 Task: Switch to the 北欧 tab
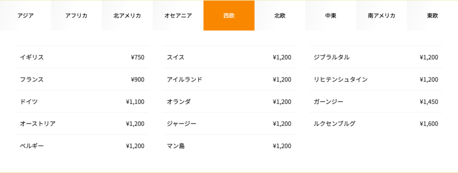(280, 16)
